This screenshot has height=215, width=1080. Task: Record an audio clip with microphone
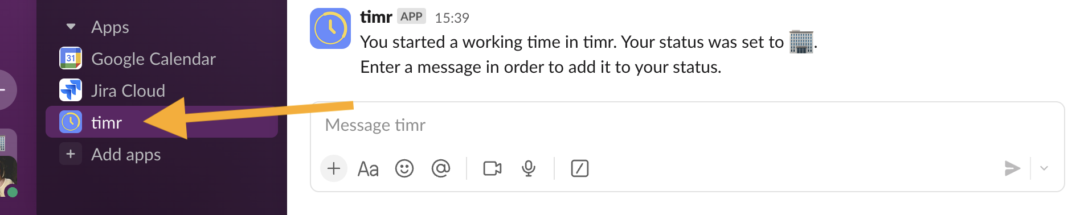coord(529,168)
